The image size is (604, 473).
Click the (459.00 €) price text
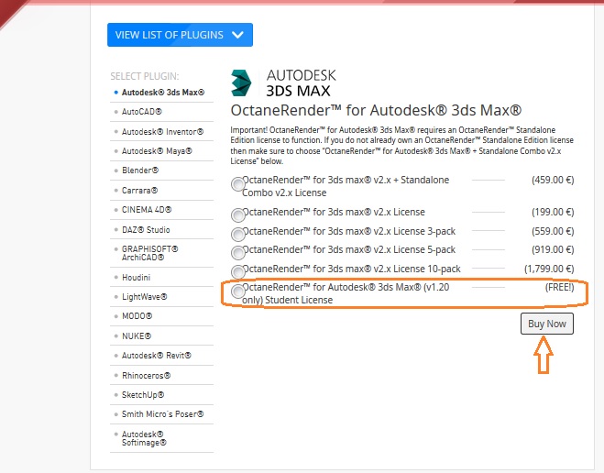pos(553,180)
